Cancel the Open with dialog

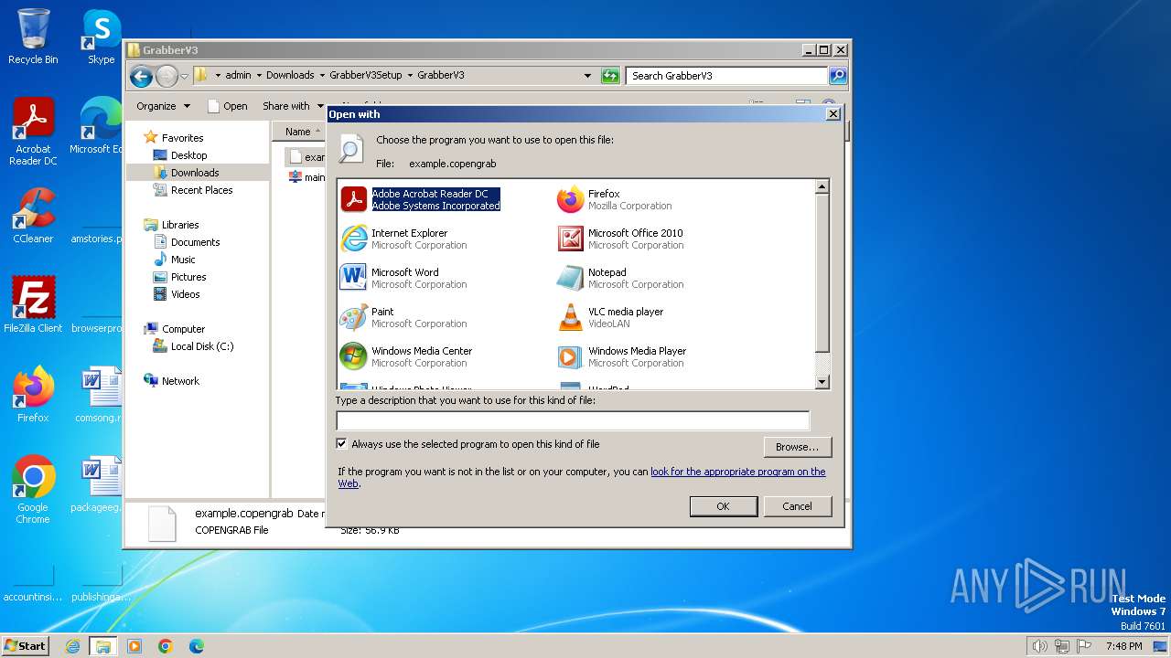(x=797, y=506)
